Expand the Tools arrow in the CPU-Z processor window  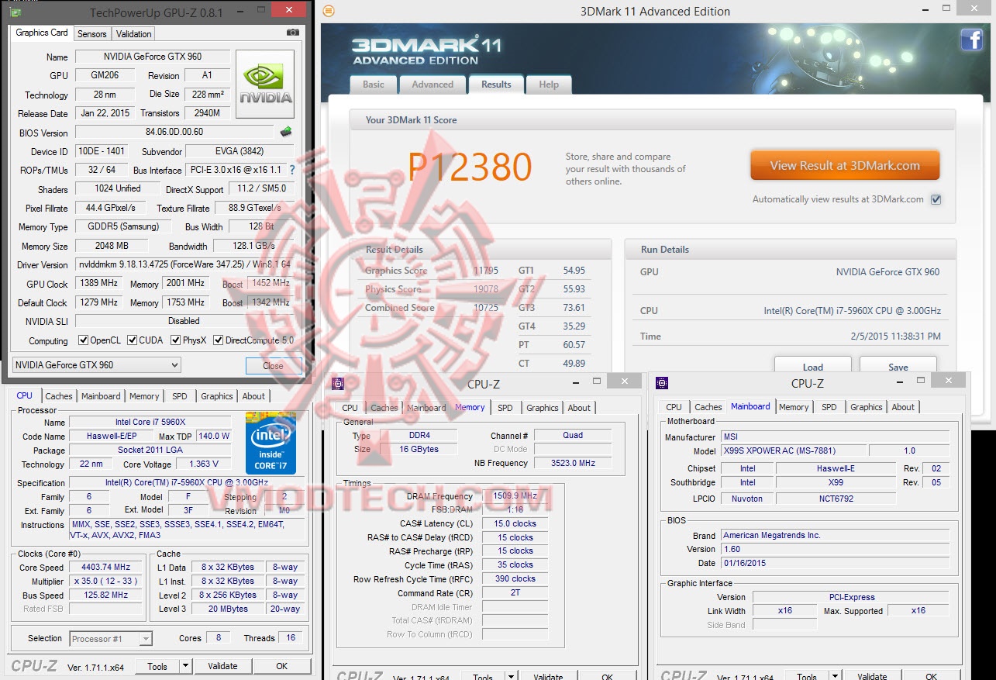[185, 666]
